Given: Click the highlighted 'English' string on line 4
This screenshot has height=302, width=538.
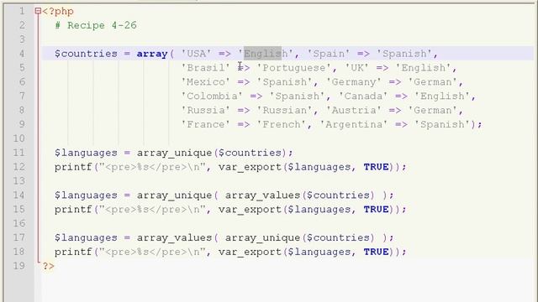Looking at the screenshot, I should (266, 54).
